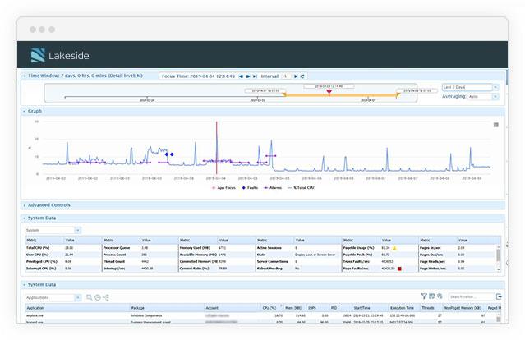Screen dimensions: 525x340
Task: Click the yellow Pagefile Usage warning icon
Action: [x=394, y=248]
